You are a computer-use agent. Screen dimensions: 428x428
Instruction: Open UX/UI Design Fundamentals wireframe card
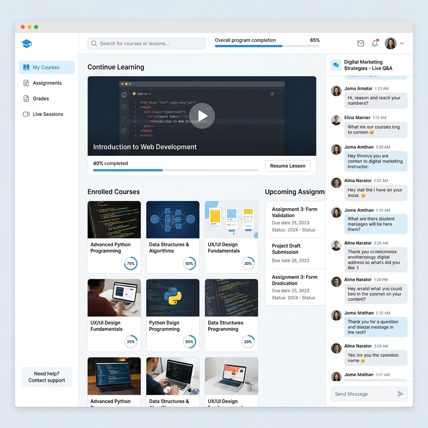click(232, 237)
